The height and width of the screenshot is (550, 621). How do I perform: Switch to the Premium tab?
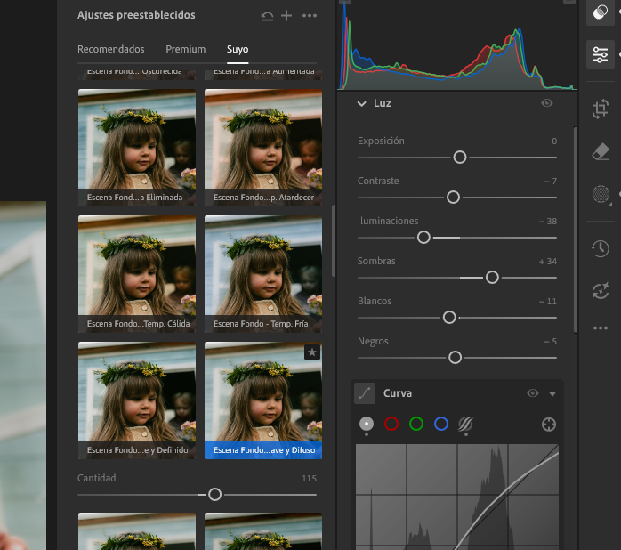pos(185,49)
